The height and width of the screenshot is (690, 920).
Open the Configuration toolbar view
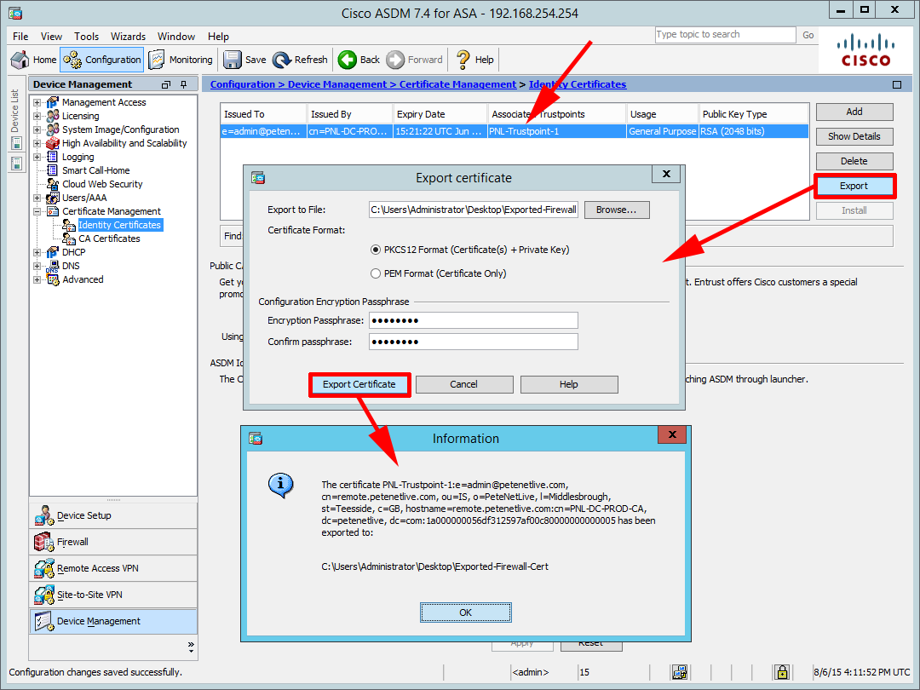point(102,60)
